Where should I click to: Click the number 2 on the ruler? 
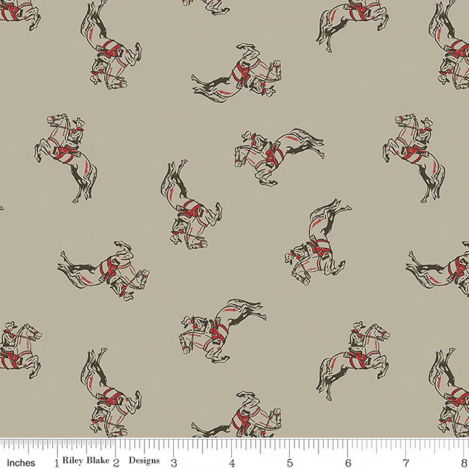tap(116, 462)
